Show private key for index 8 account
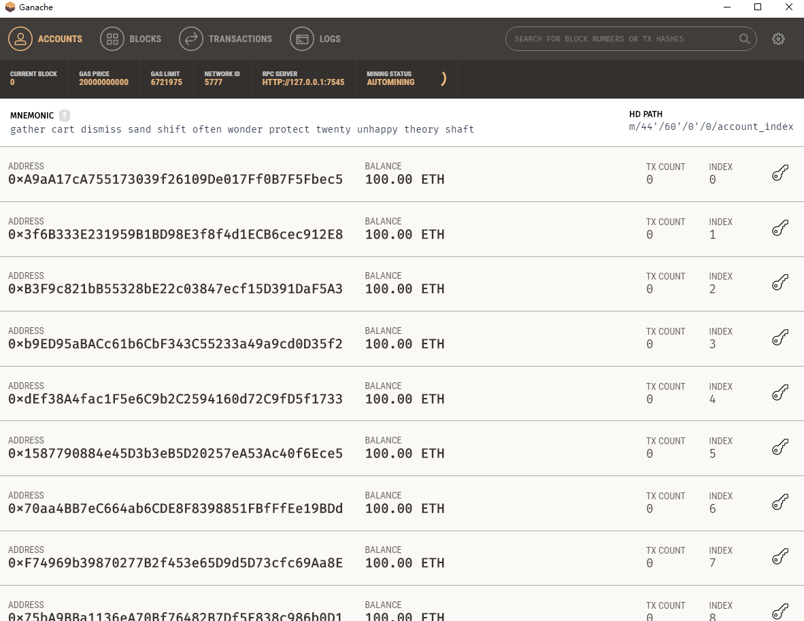Image resolution: width=804 pixels, height=621 pixels. click(x=780, y=611)
